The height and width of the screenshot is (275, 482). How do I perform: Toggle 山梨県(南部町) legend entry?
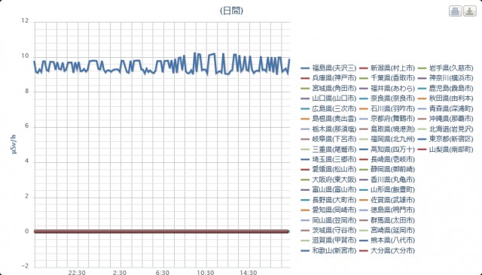(445, 150)
